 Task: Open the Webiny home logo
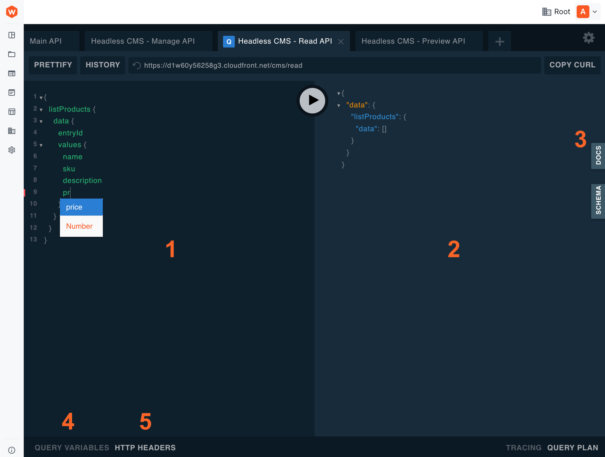click(12, 12)
